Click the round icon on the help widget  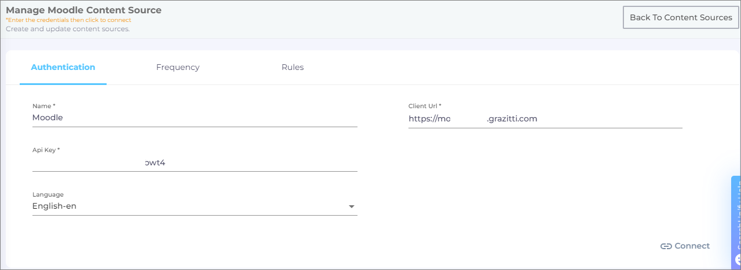pos(738,260)
